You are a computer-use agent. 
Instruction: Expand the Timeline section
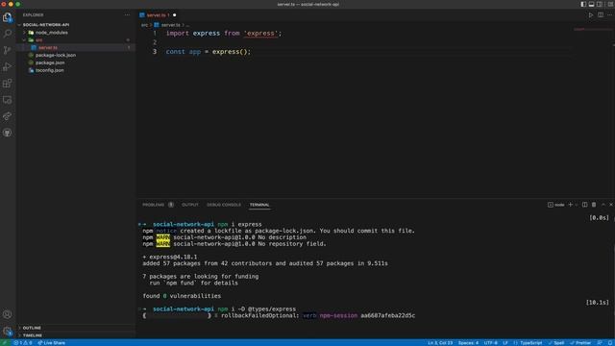[33, 335]
